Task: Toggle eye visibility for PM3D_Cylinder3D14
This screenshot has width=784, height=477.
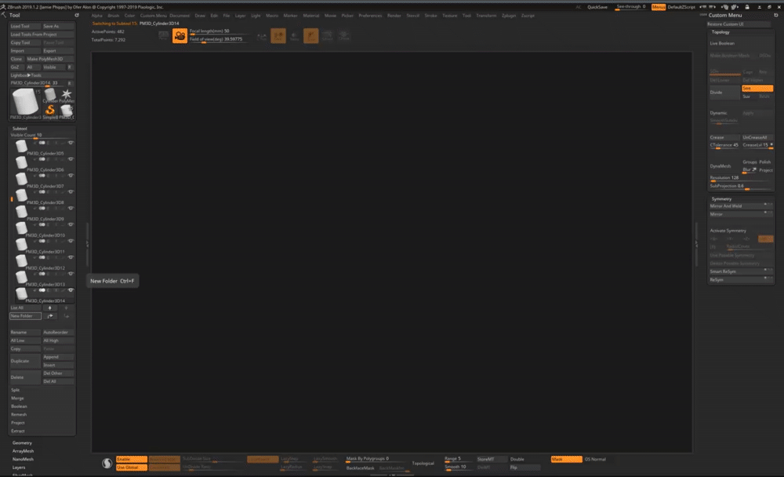Action: [71, 289]
